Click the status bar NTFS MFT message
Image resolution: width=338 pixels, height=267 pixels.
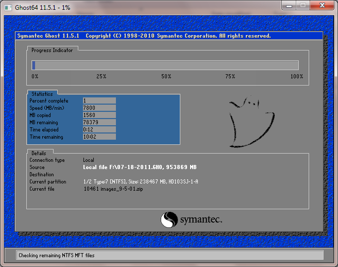(57, 255)
